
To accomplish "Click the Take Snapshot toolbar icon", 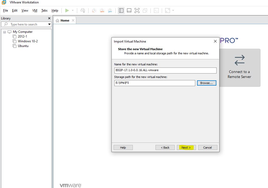I will click(x=94, y=11).
